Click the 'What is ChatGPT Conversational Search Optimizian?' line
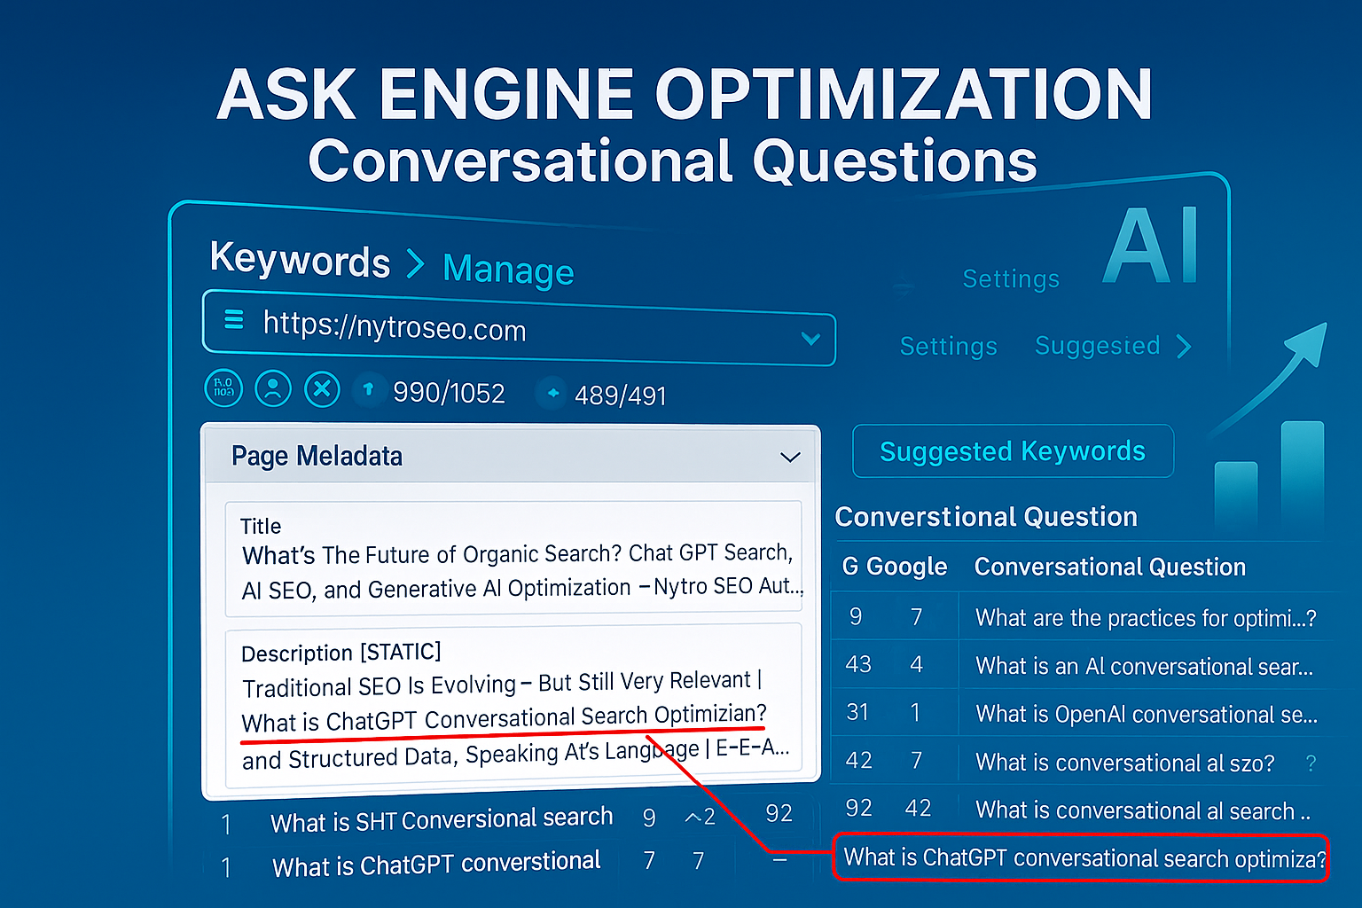The width and height of the screenshot is (1362, 908). [x=505, y=718]
